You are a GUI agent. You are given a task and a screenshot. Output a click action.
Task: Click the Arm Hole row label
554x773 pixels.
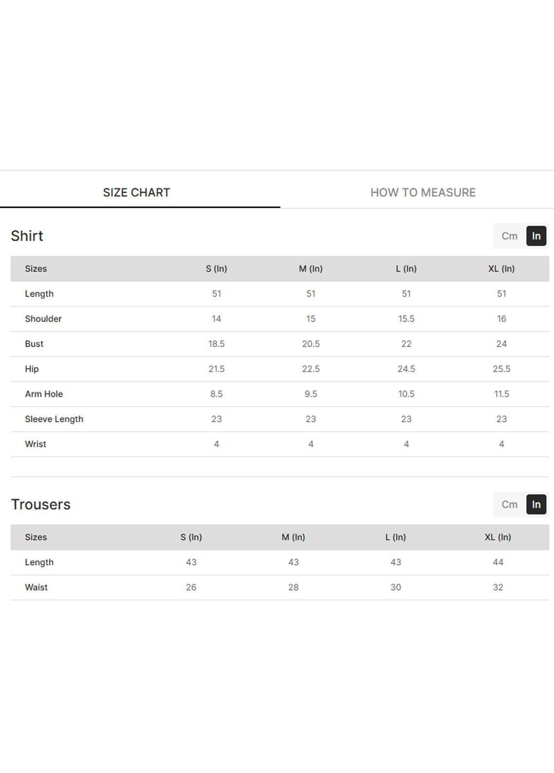pos(44,394)
